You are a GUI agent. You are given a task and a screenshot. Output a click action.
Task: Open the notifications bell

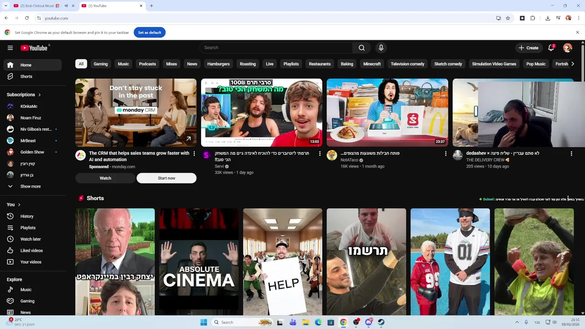click(551, 48)
